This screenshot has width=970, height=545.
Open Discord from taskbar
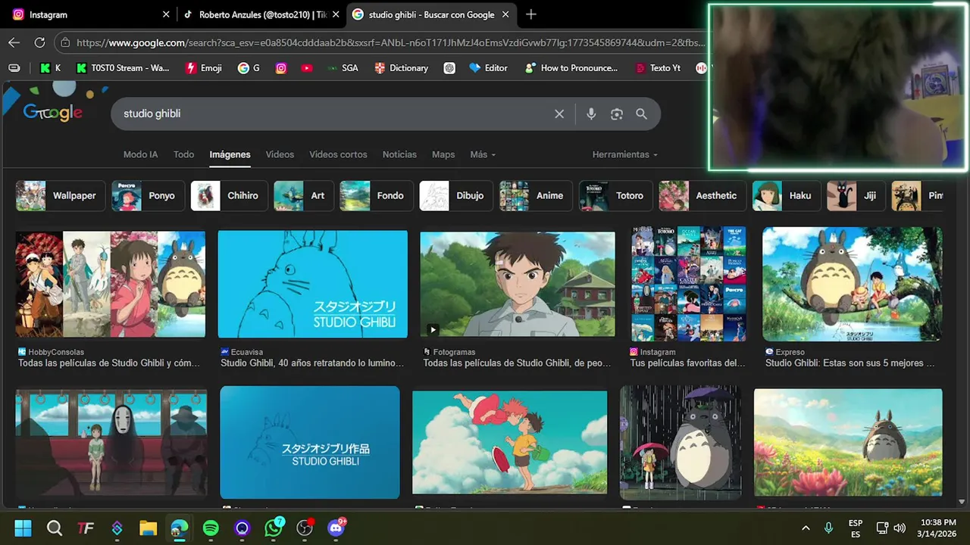(x=336, y=528)
